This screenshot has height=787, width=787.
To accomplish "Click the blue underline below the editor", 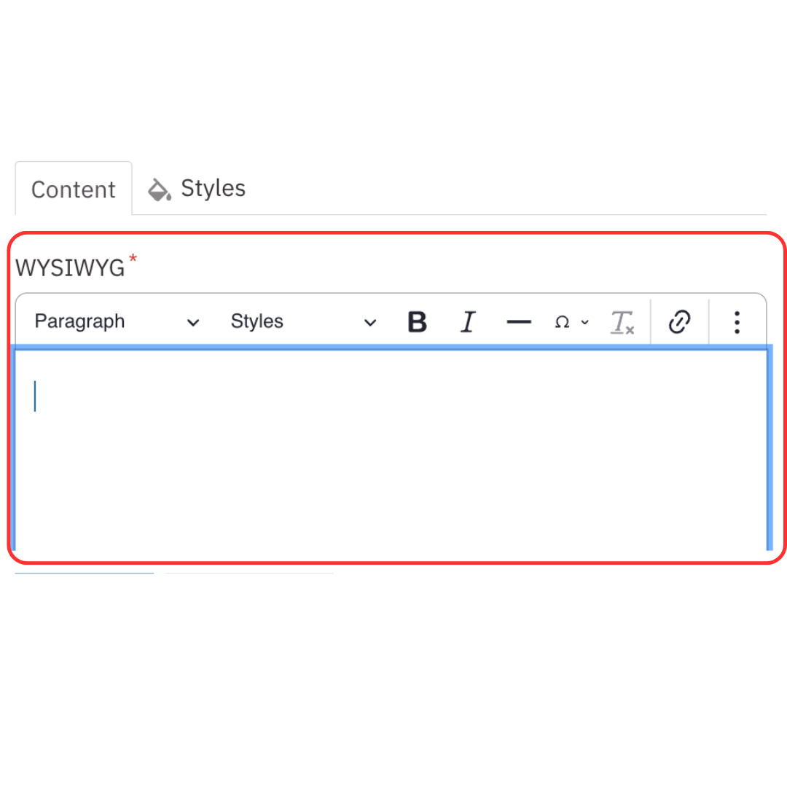I will click(x=85, y=573).
